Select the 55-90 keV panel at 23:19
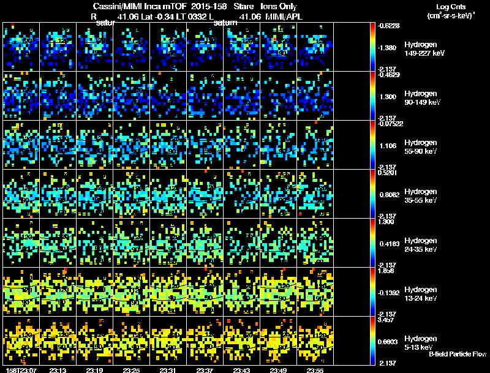490x373 pixels. [x=95, y=145]
